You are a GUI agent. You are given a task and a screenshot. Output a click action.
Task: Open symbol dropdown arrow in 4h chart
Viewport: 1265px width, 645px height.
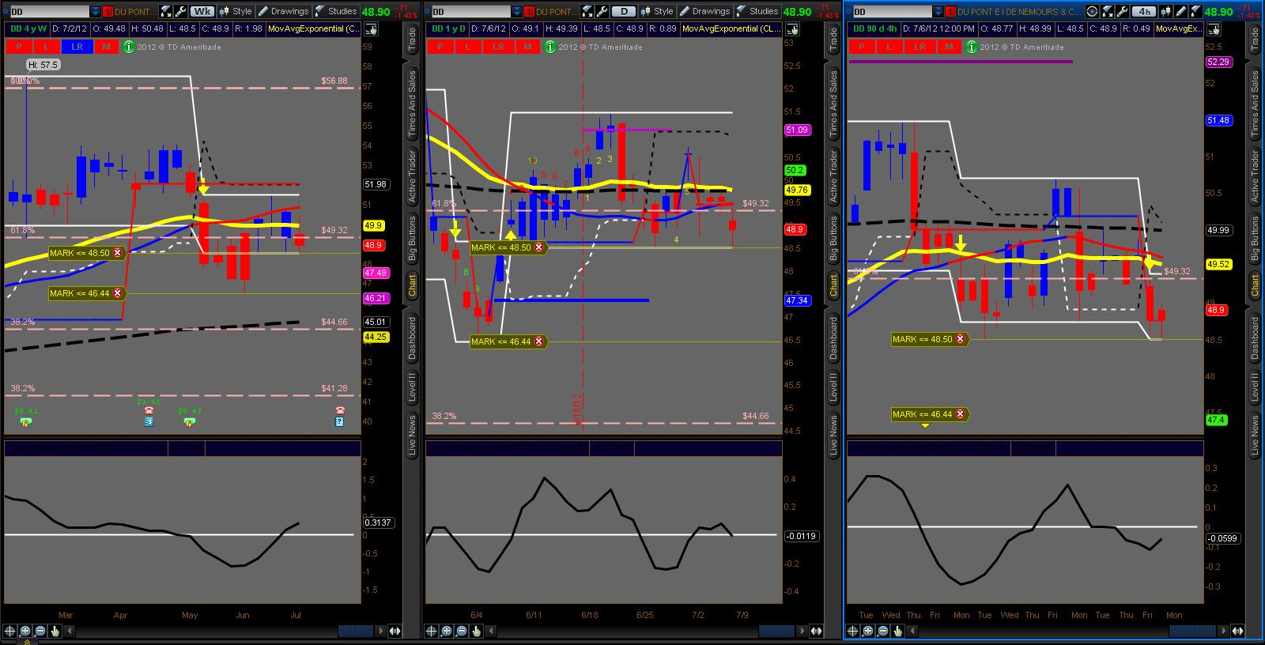(x=938, y=11)
